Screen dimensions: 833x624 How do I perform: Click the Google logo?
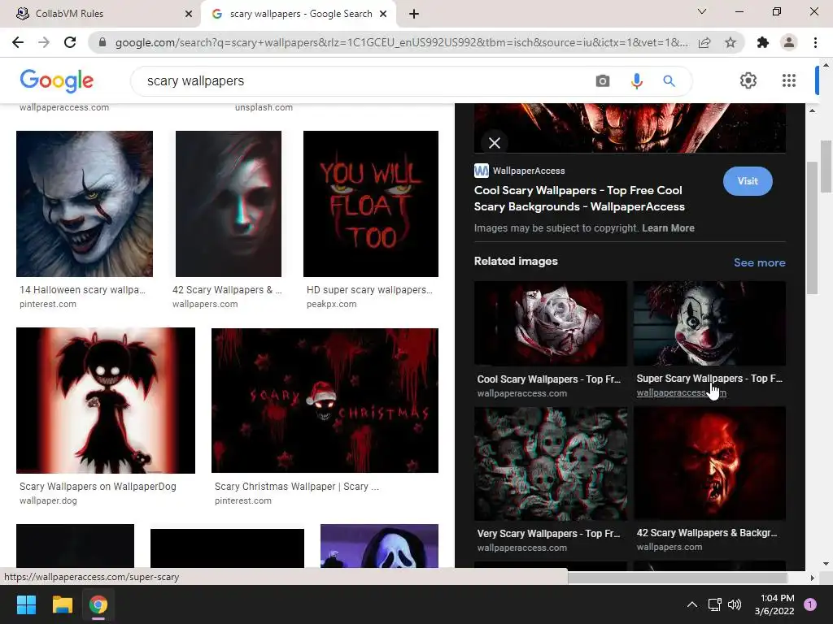(57, 80)
